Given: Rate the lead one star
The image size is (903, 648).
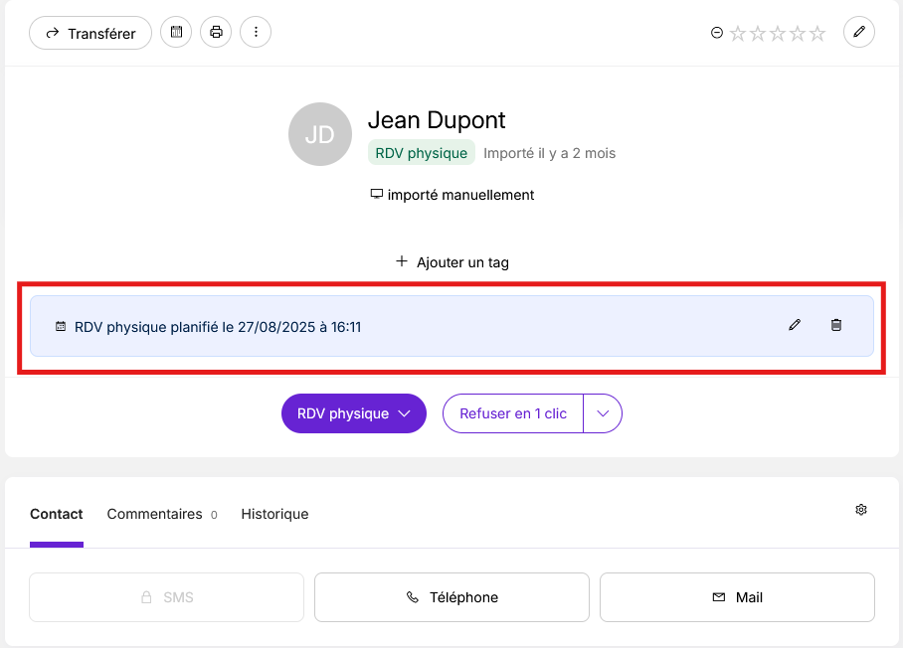Looking at the screenshot, I should [x=738, y=34].
